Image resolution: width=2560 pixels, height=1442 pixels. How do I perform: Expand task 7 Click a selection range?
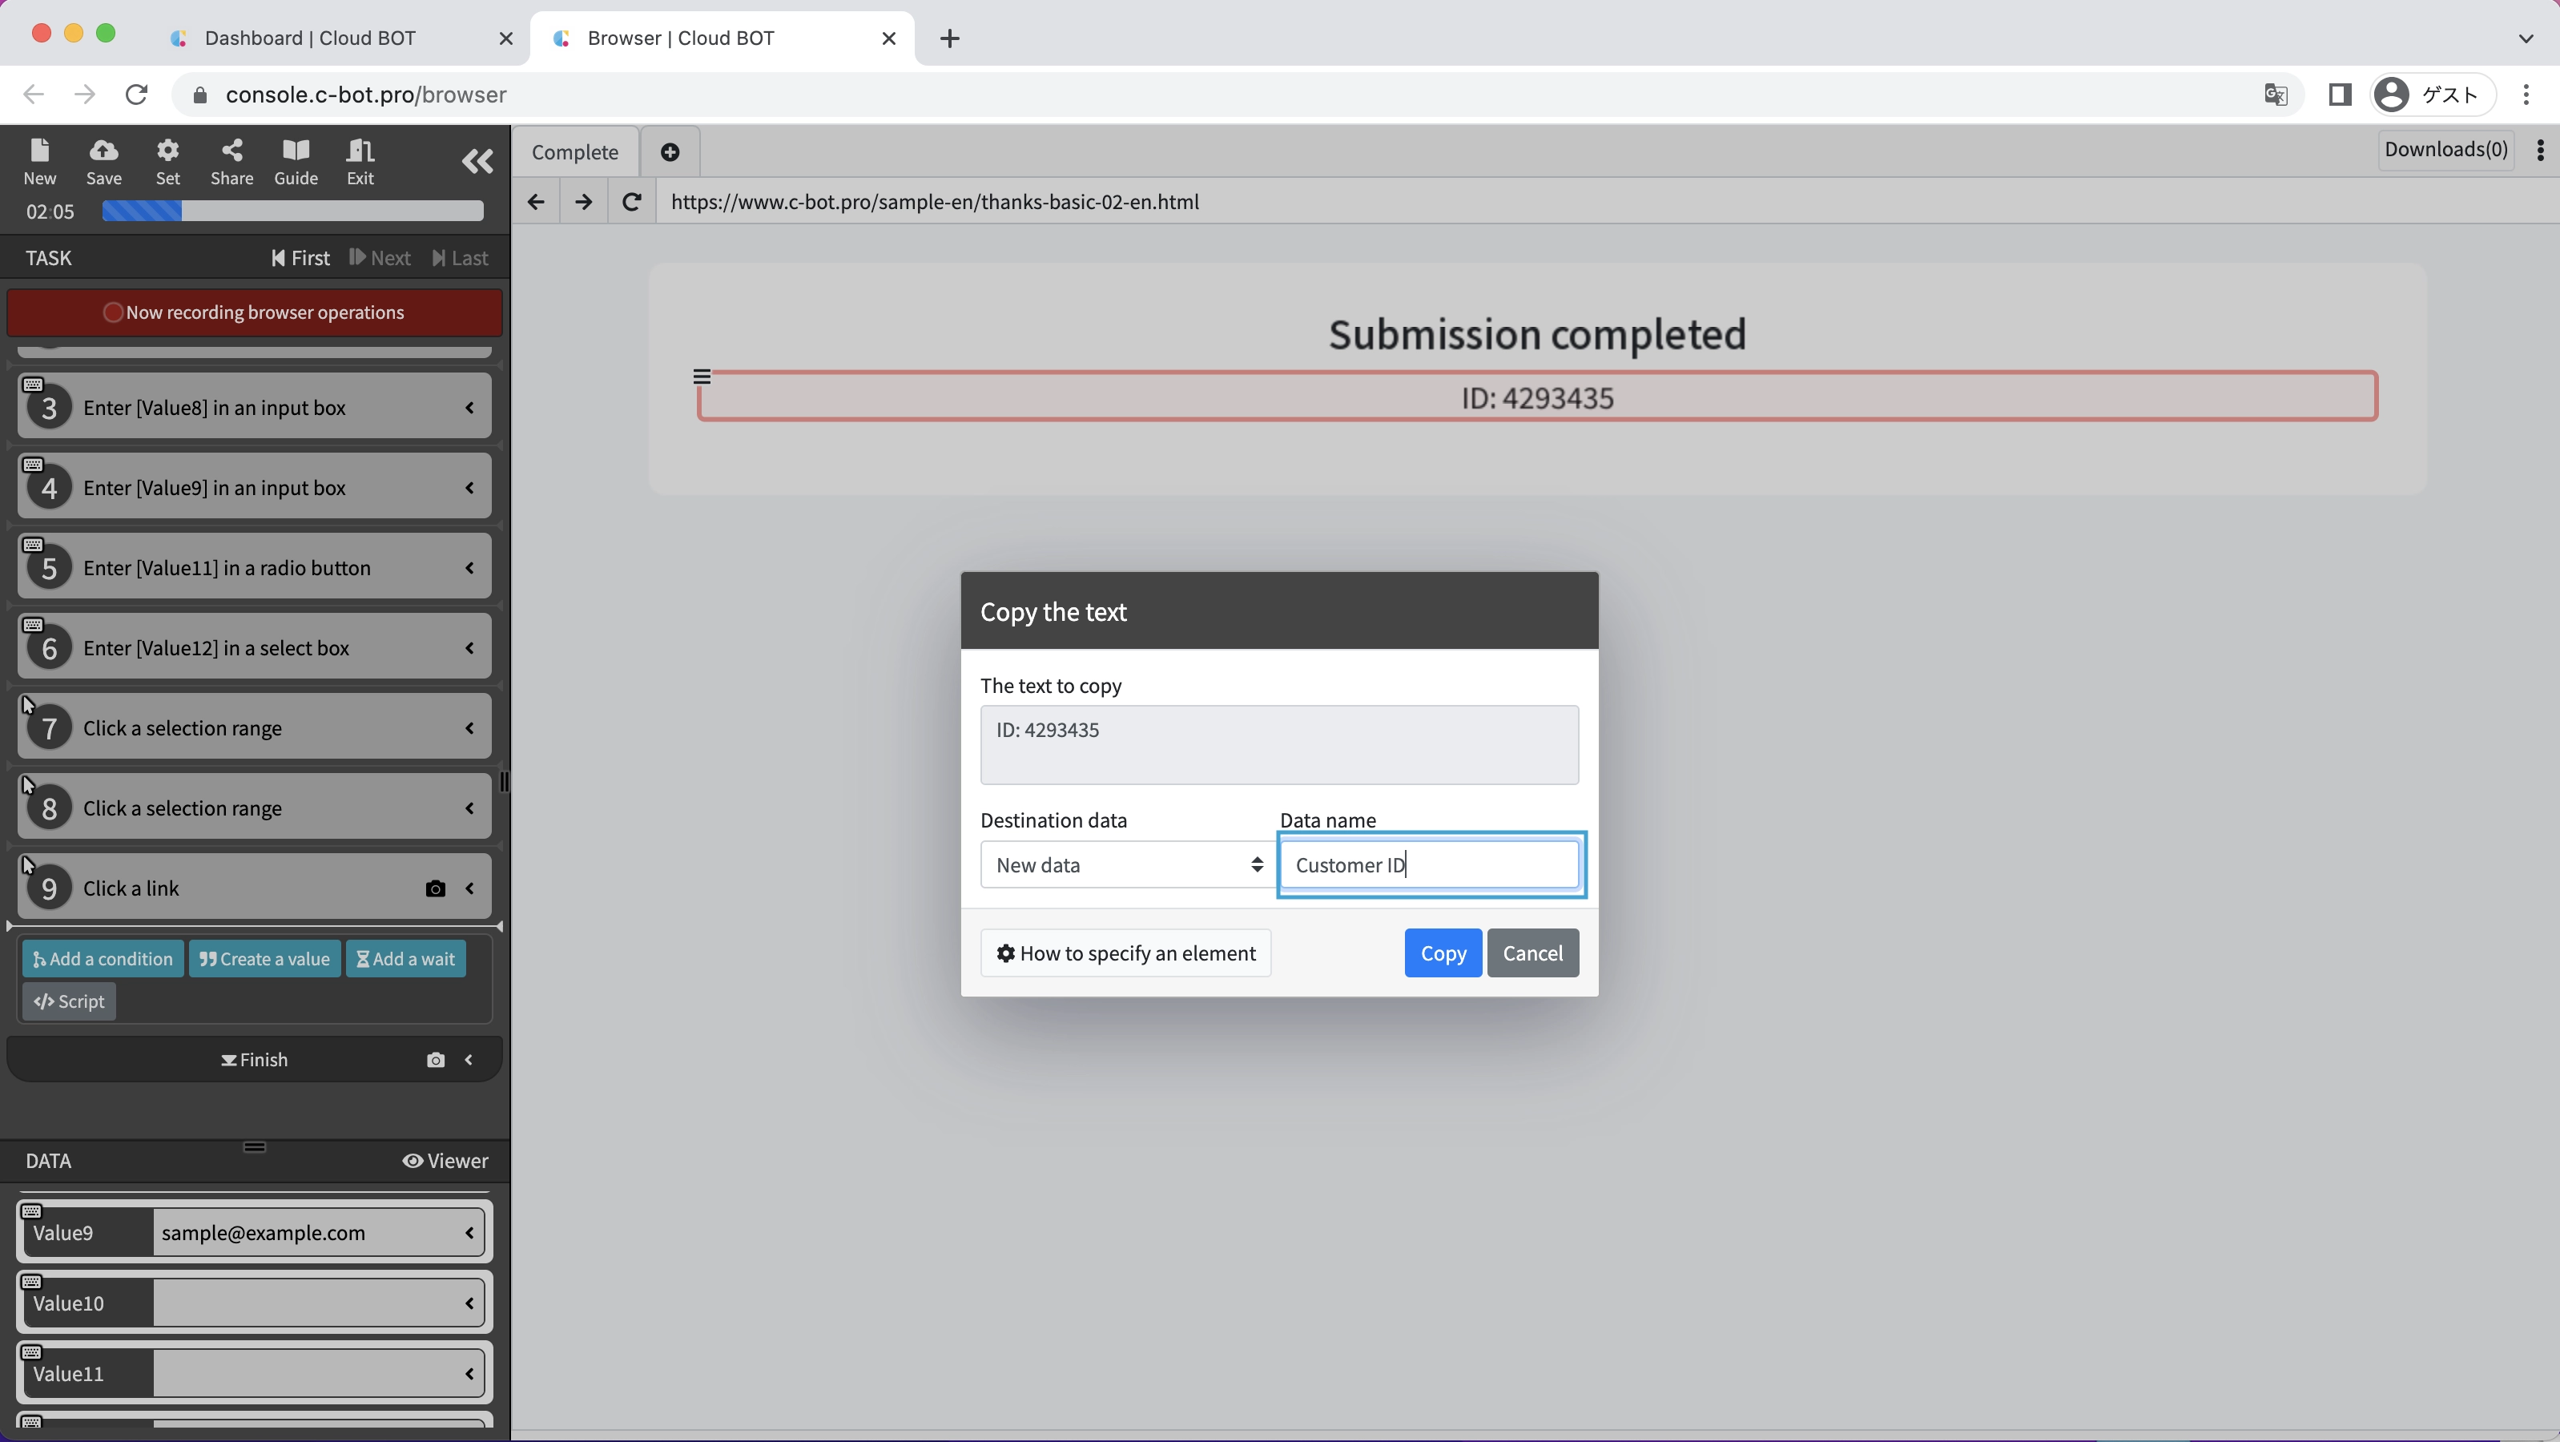[x=469, y=728]
